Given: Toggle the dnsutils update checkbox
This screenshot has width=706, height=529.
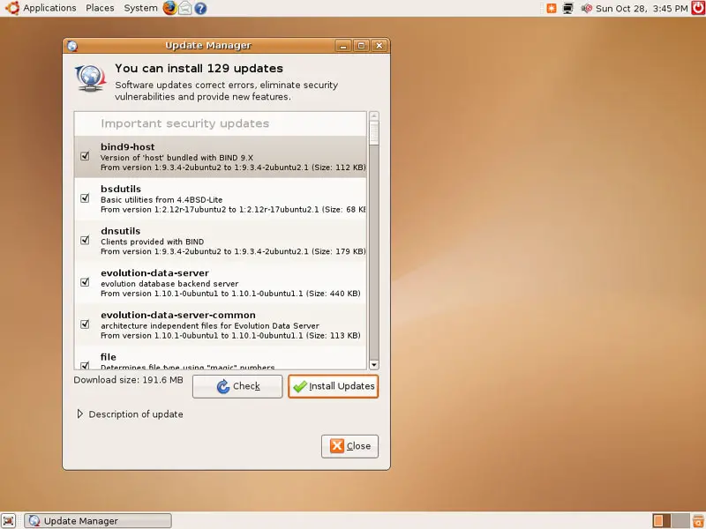Looking at the screenshot, I should (x=85, y=240).
